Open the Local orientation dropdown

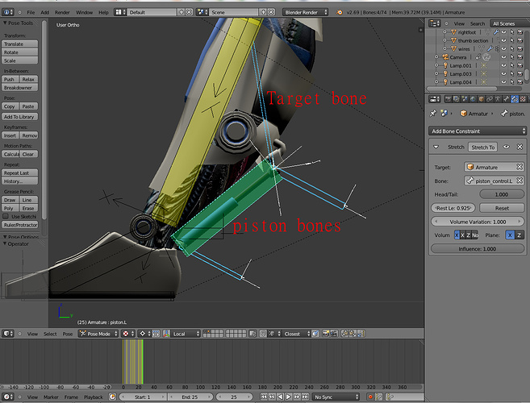[186, 334]
